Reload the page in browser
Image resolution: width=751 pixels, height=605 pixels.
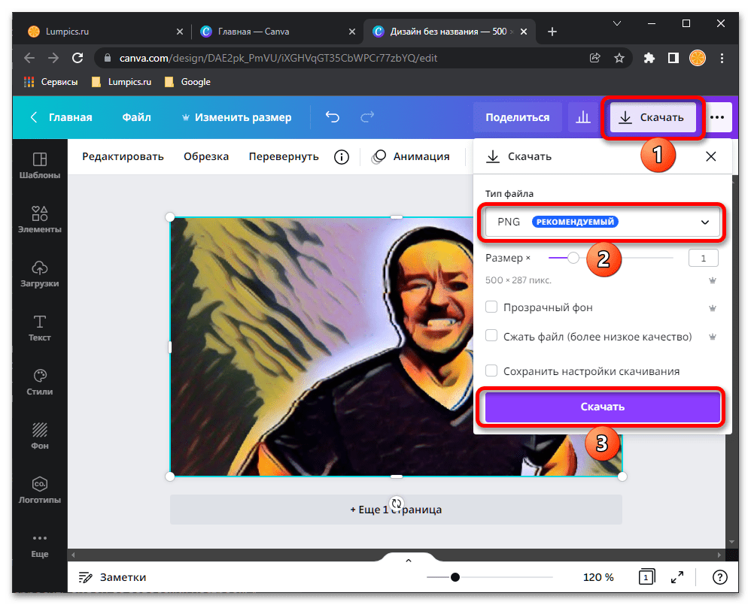point(78,58)
